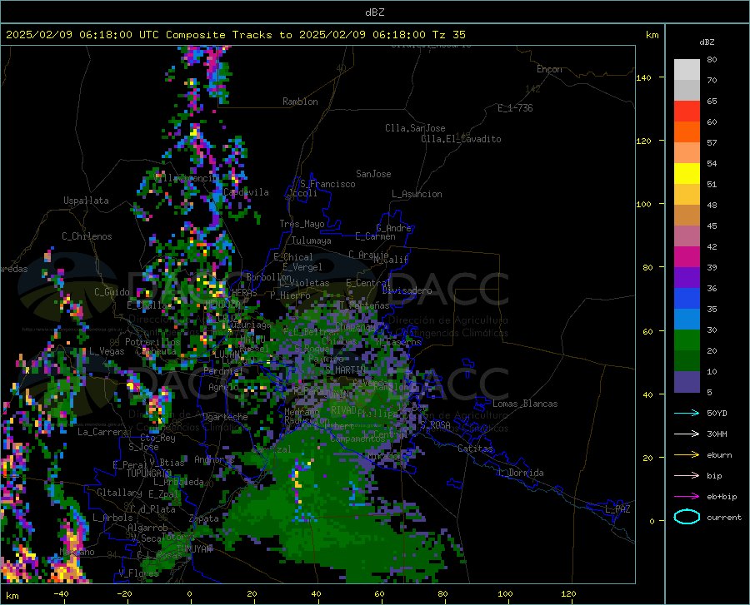This screenshot has height=605, width=750.
Task: Click the Ugarteche label
Action: [x=225, y=417]
